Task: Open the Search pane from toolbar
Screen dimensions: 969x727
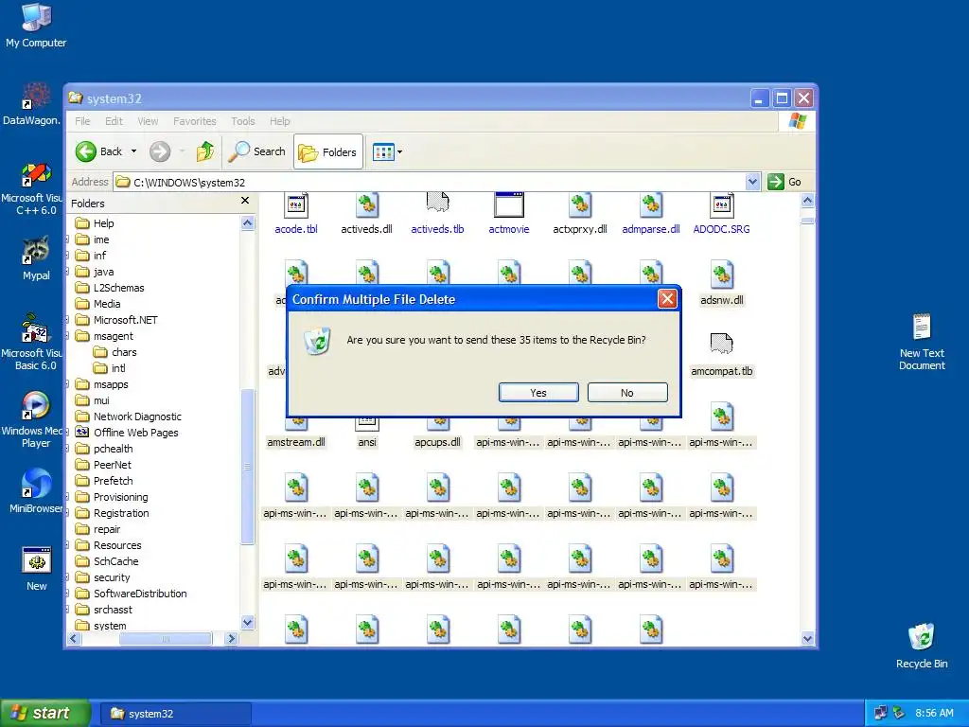Action: 256,151
